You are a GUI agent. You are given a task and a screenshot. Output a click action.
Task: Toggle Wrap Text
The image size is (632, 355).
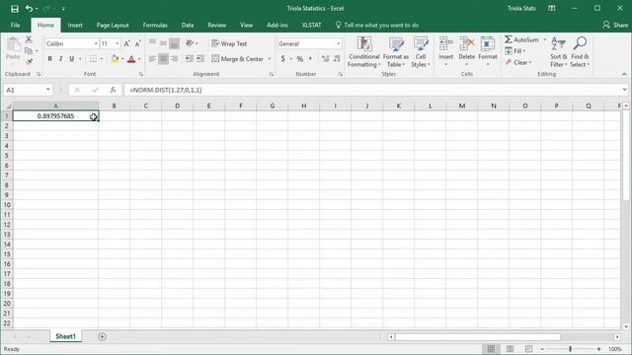coord(229,43)
